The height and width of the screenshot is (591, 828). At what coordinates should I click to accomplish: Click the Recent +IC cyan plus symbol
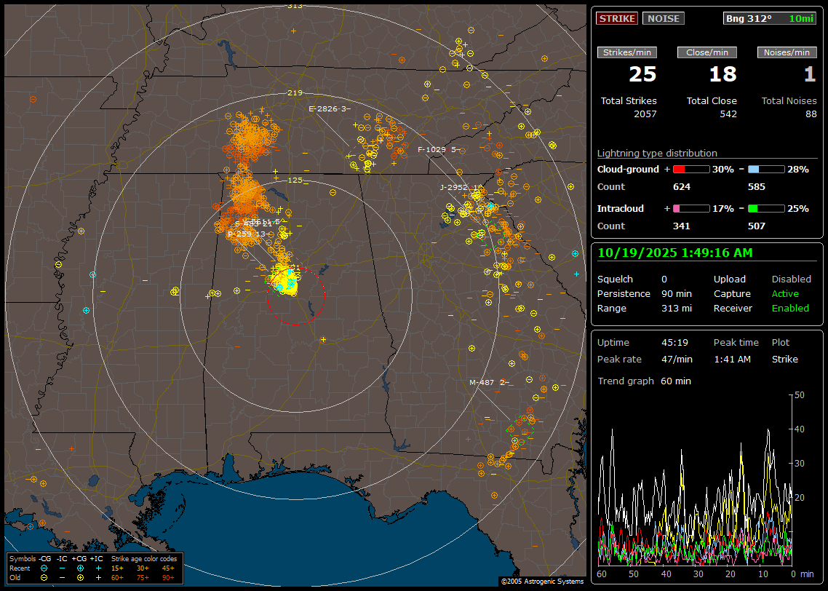[x=98, y=568]
